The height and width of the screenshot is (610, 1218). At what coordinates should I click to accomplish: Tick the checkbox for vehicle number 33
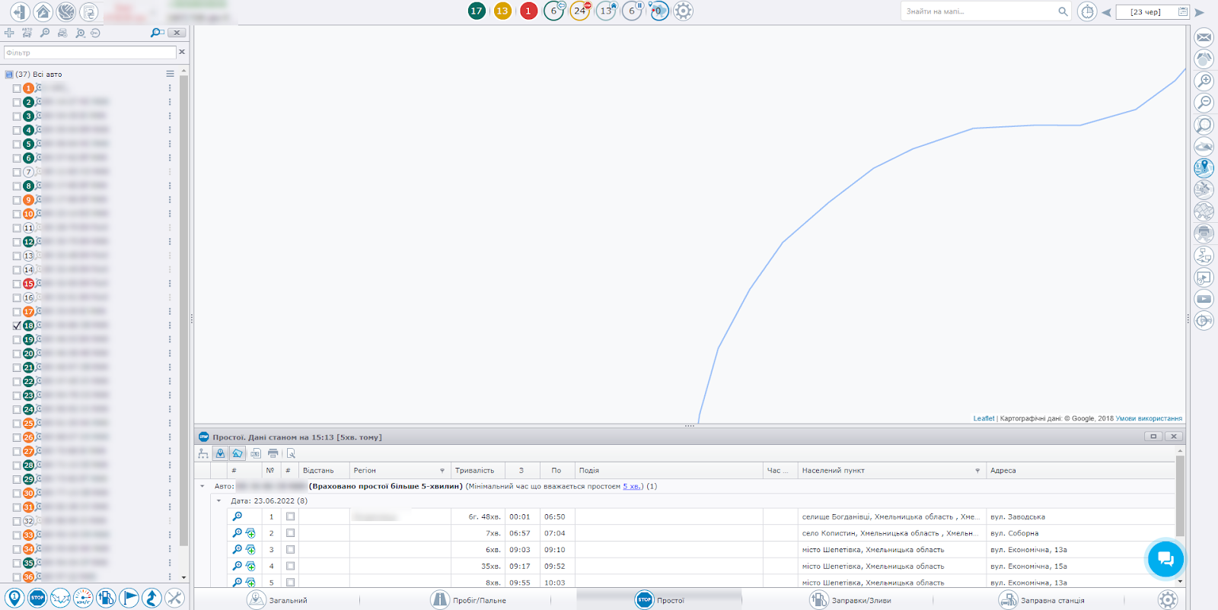click(x=17, y=535)
